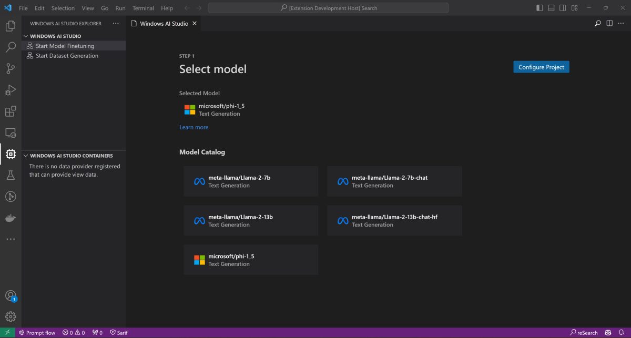Open the Testing flask icon
This screenshot has width=631, height=338.
[11, 175]
